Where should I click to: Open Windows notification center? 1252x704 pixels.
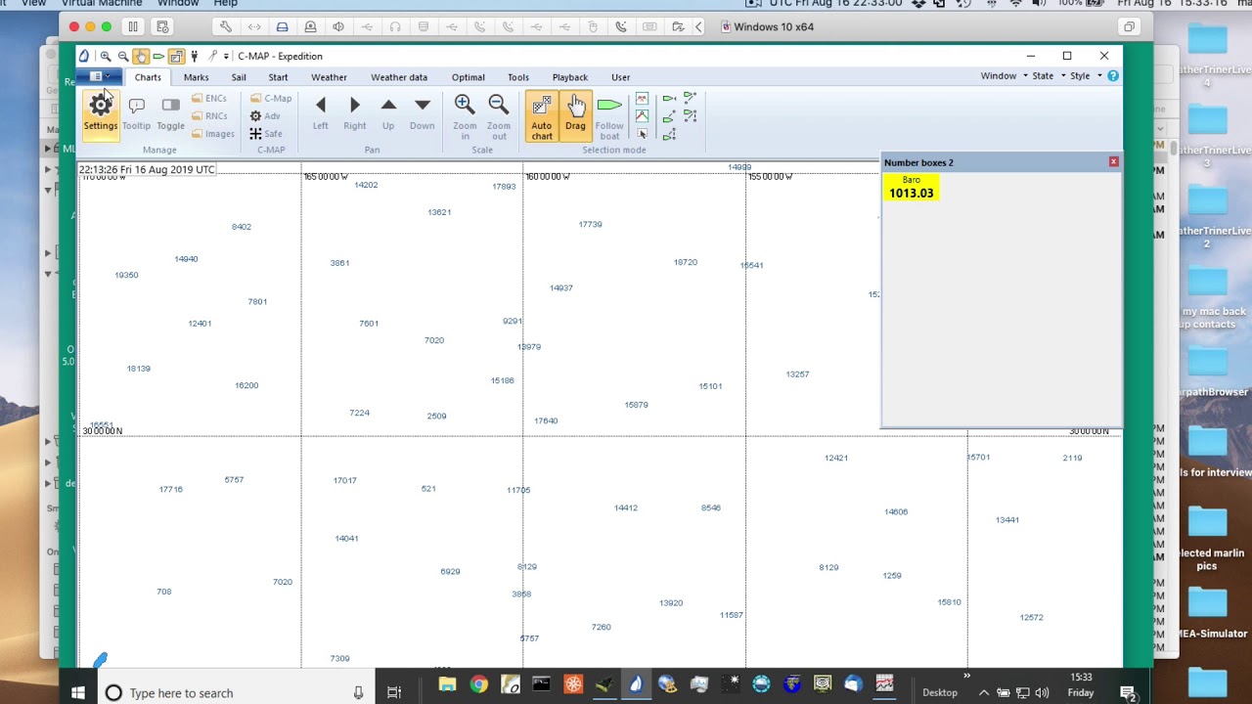[1128, 693]
